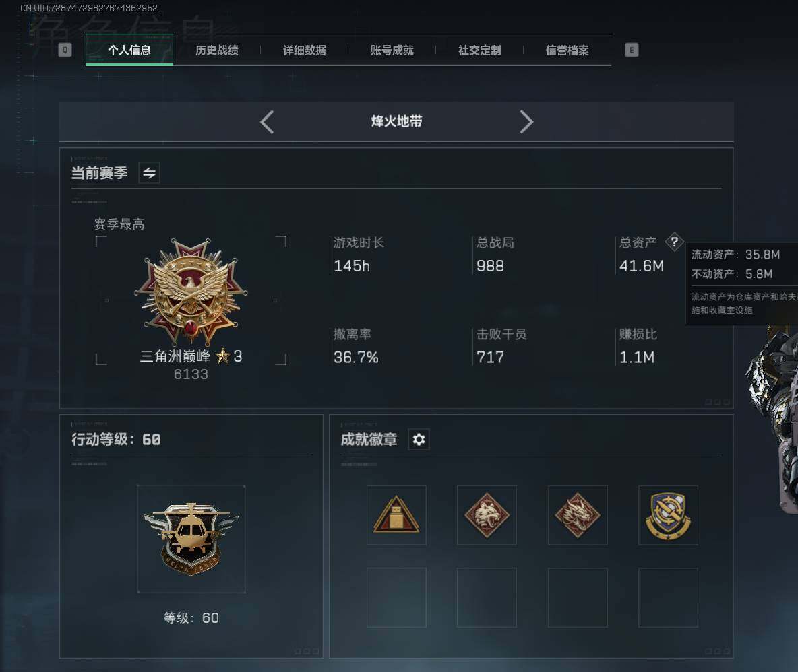Click the total assets question mark icon
This screenshot has height=672, width=798.
click(x=675, y=242)
